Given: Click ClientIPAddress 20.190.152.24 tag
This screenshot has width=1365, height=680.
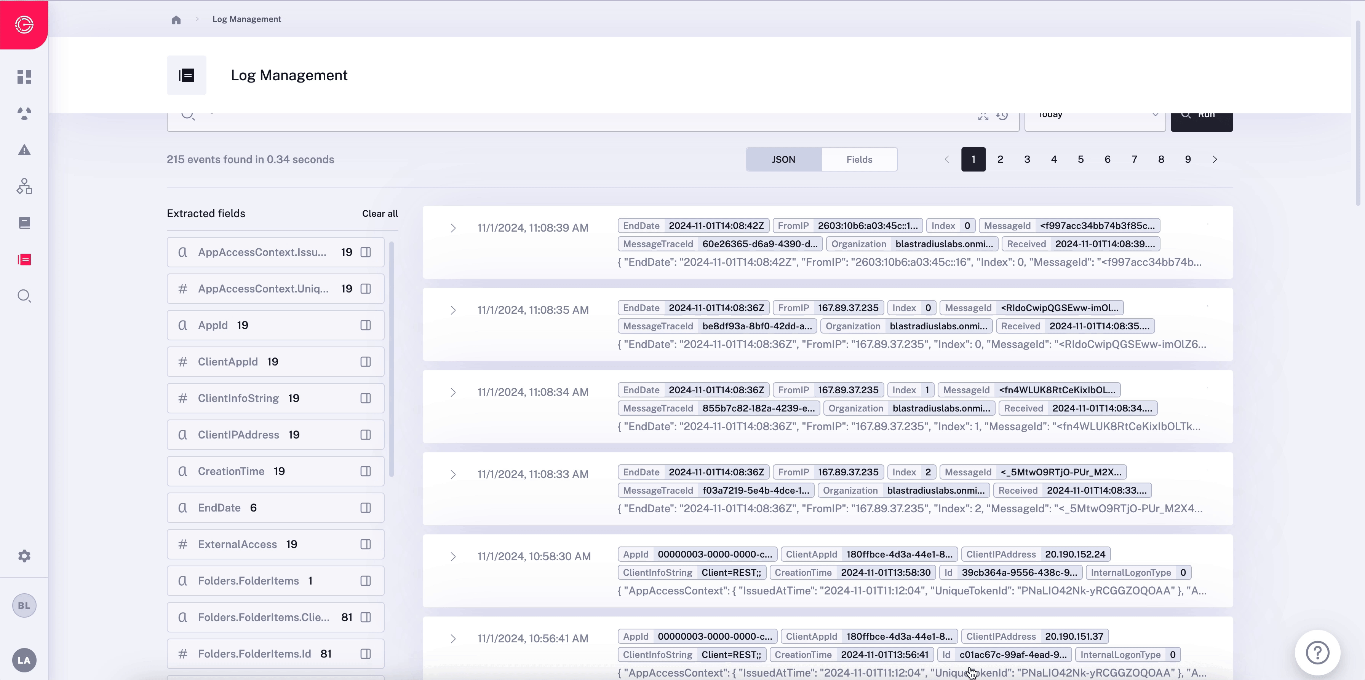Looking at the screenshot, I should tap(1036, 554).
